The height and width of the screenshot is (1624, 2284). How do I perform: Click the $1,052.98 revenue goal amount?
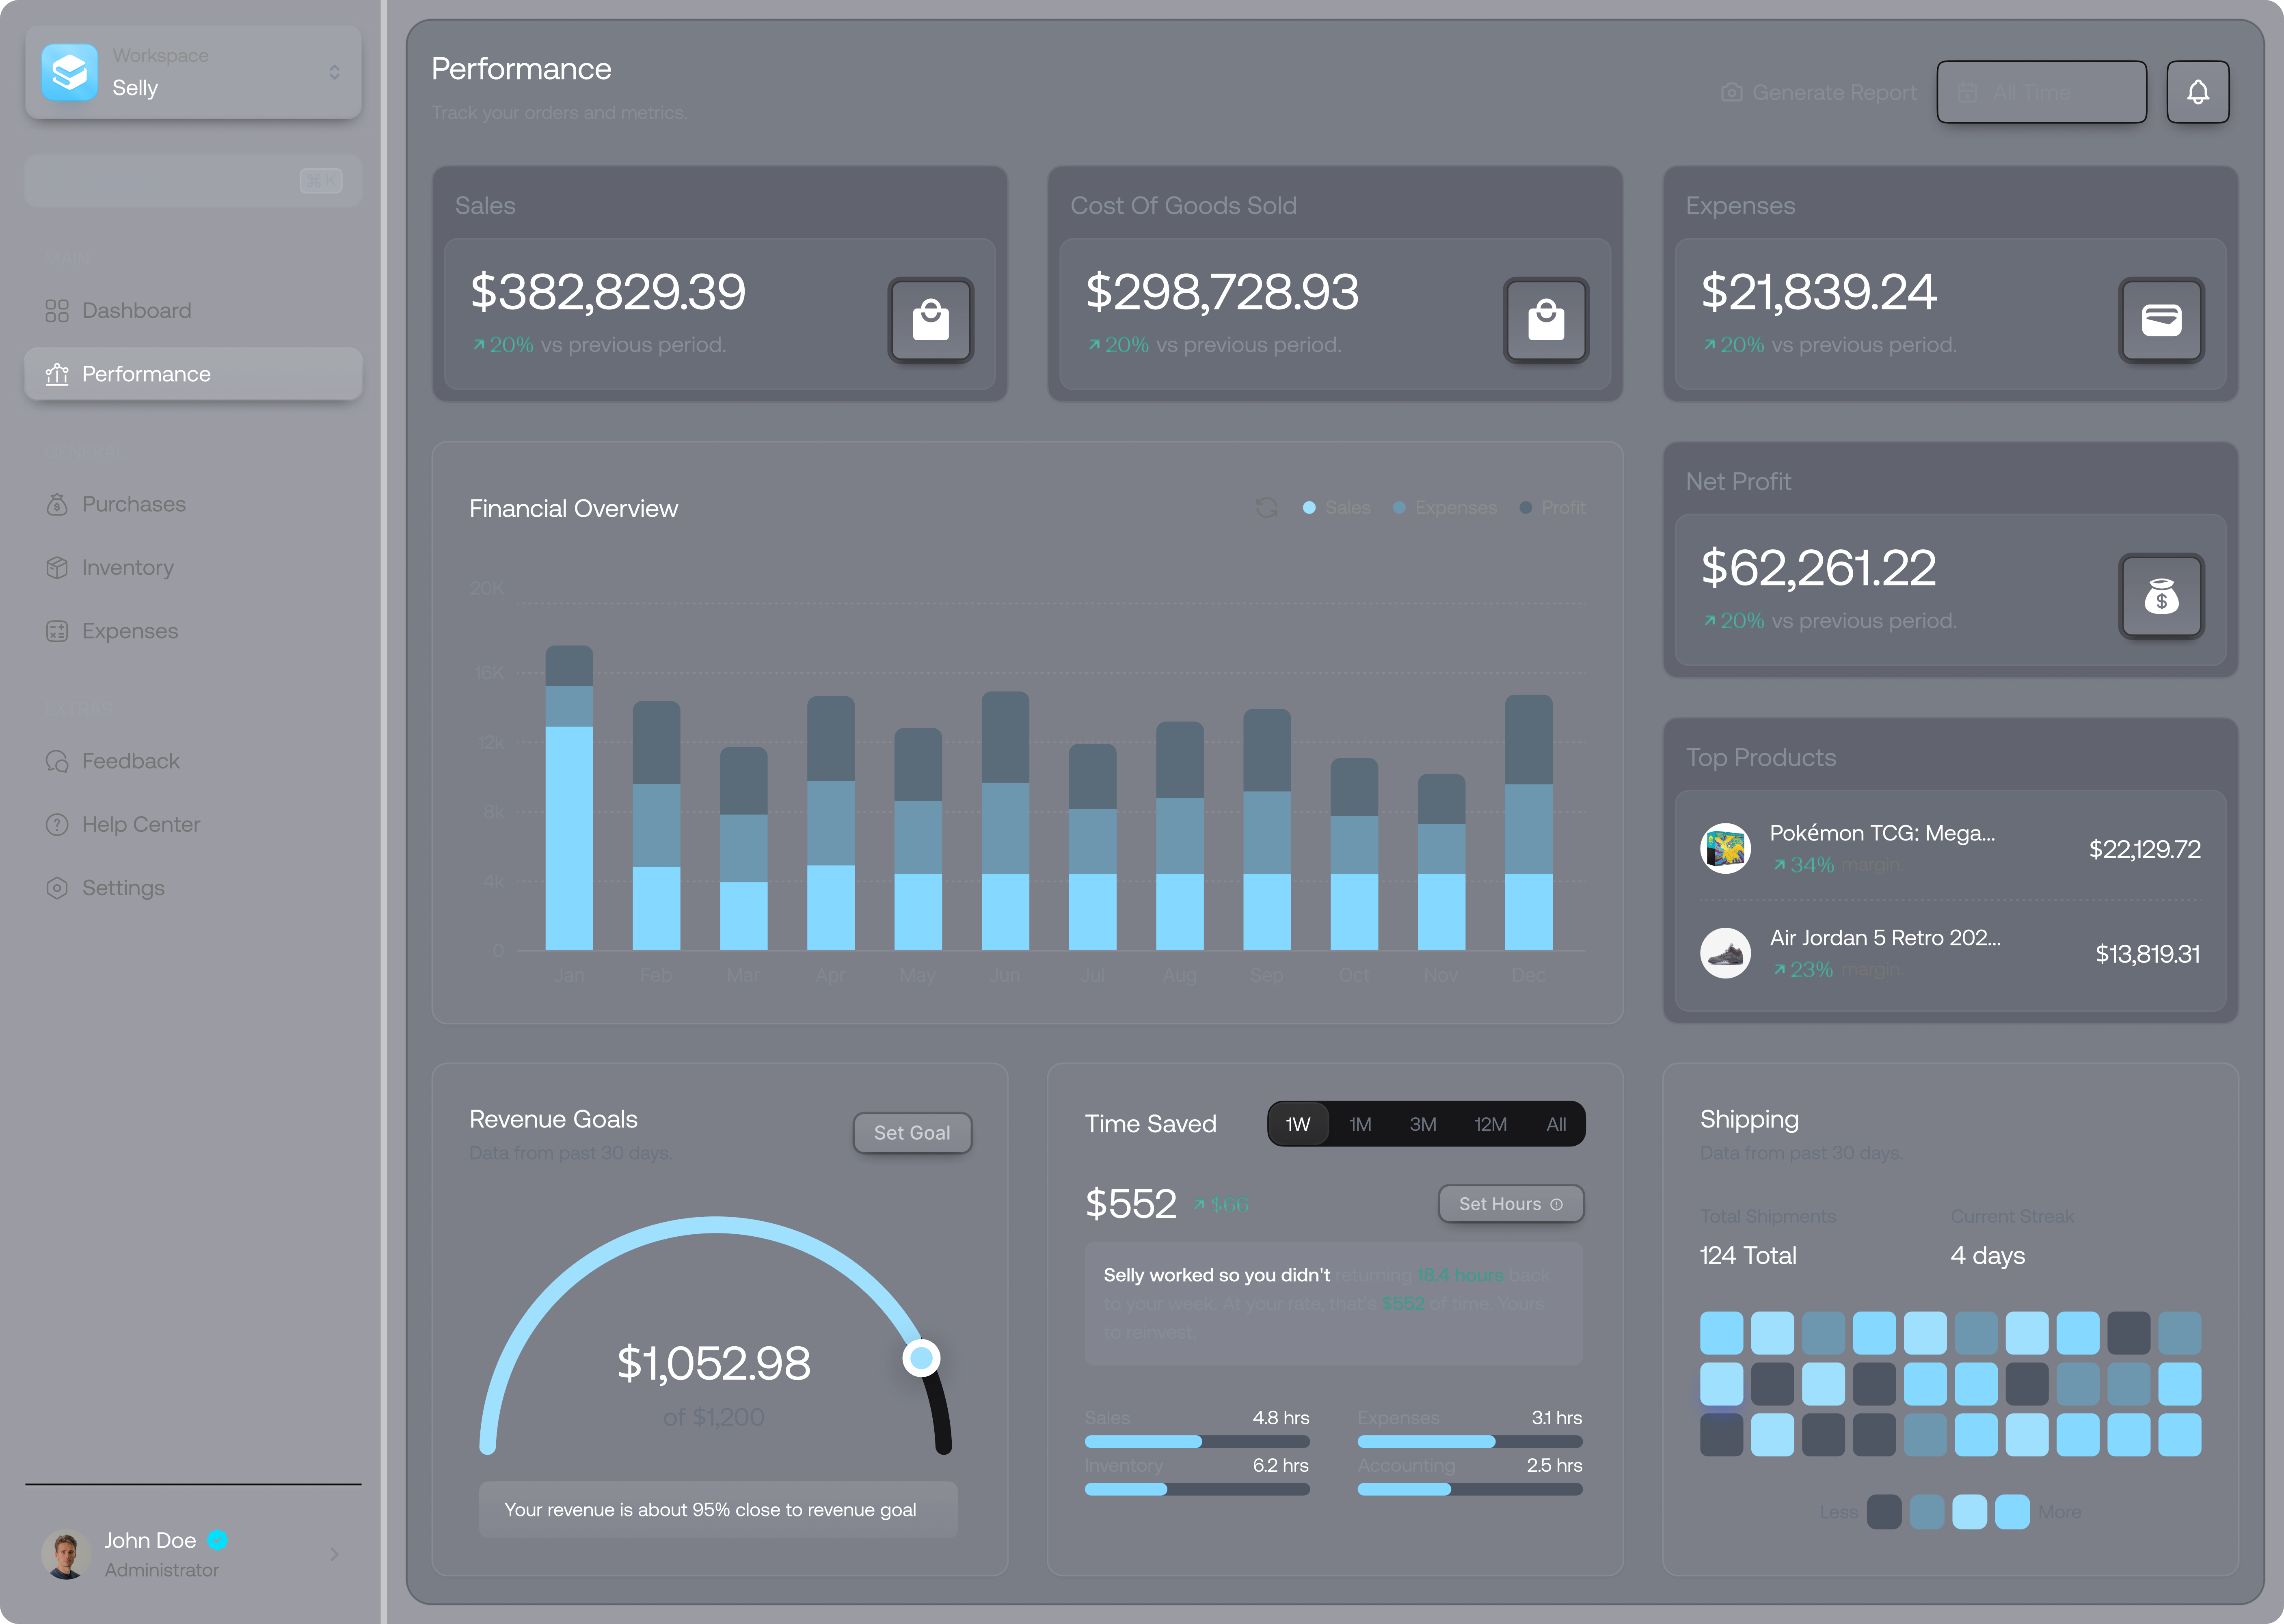713,1364
